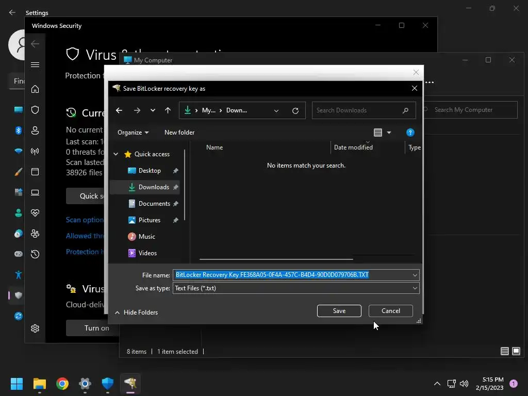Open Windows Security shield on the taskbar
Screen dimensions: 528x396
pos(107,383)
